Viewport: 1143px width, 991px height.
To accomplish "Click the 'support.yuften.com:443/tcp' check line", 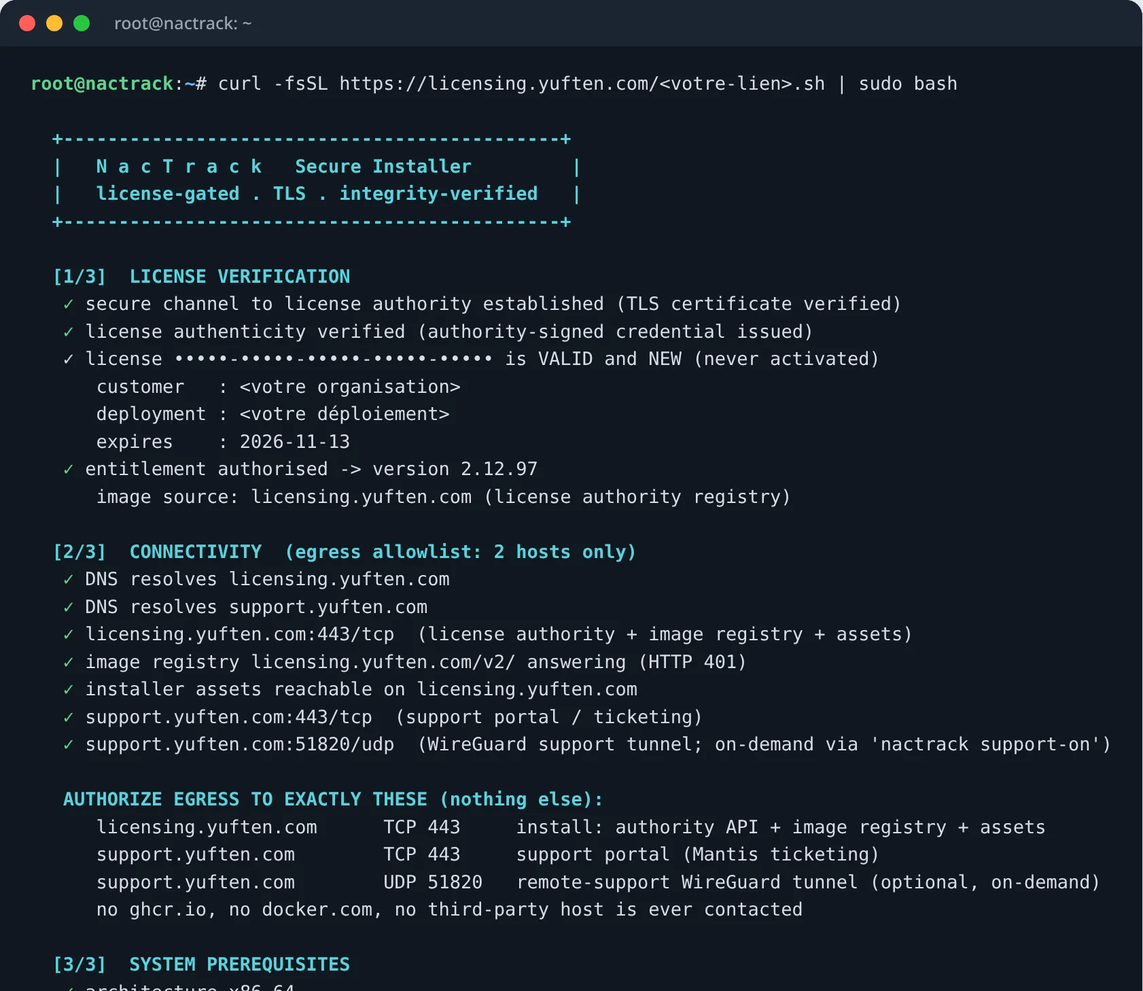I will (x=383, y=717).
